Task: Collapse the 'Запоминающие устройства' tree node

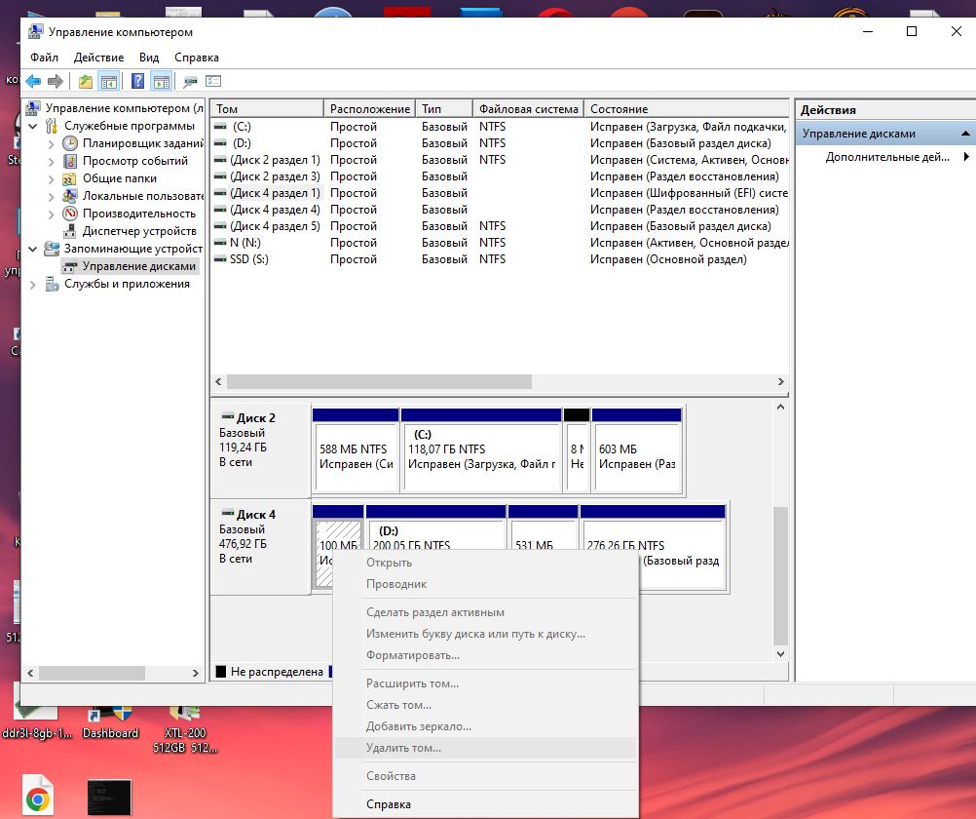Action: [33, 249]
